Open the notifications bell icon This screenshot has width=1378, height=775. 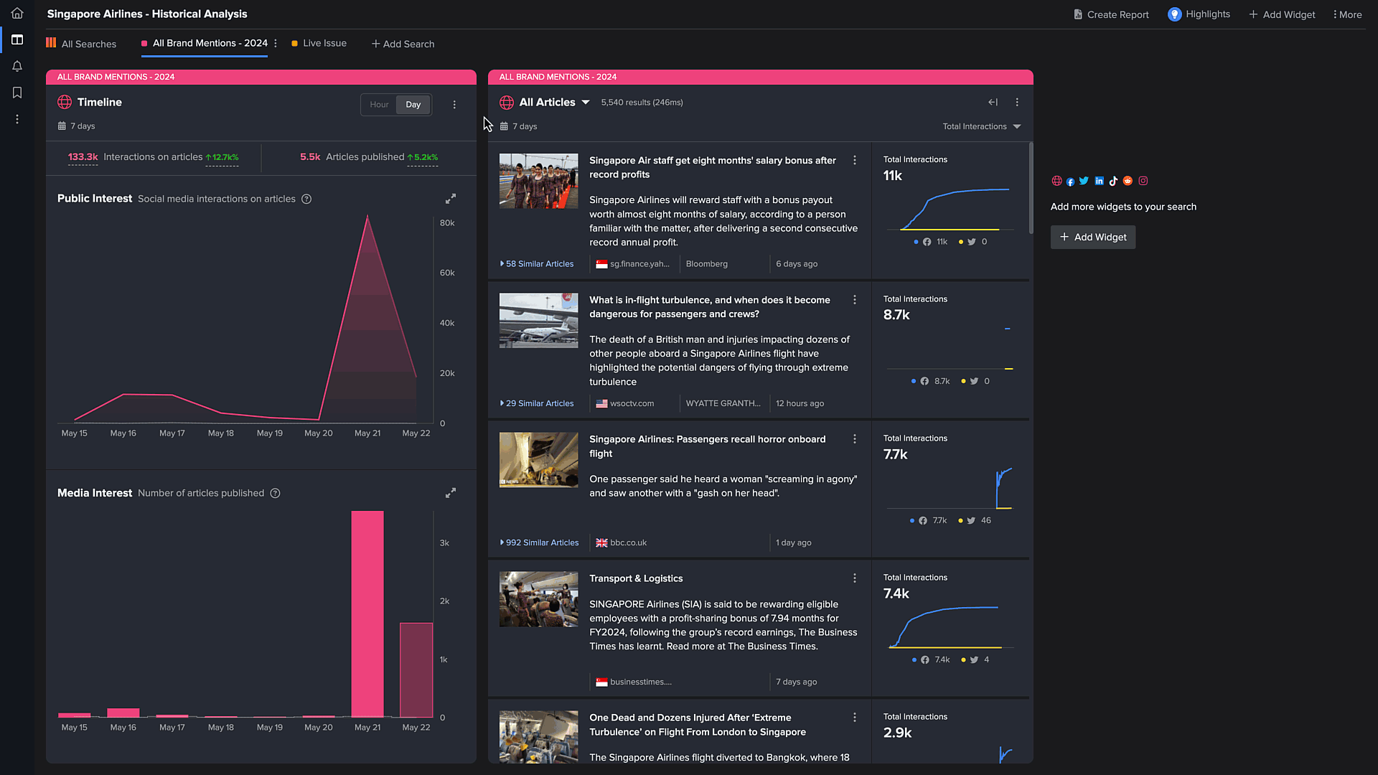17,66
